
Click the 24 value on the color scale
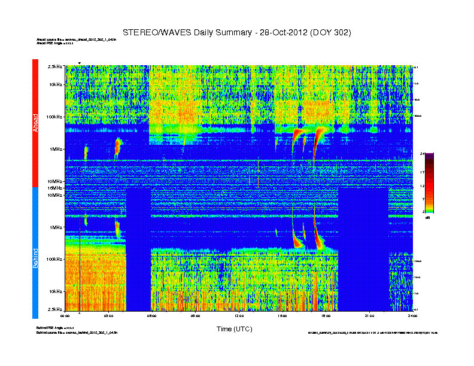pyautogui.click(x=422, y=154)
